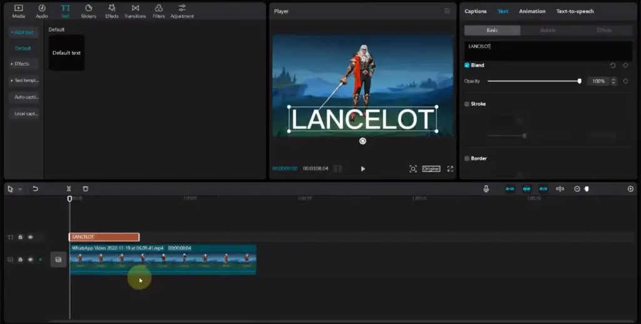The width and height of the screenshot is (641, 324).
Task: Click the Original aspect ratio button
Action: [431, 169]
